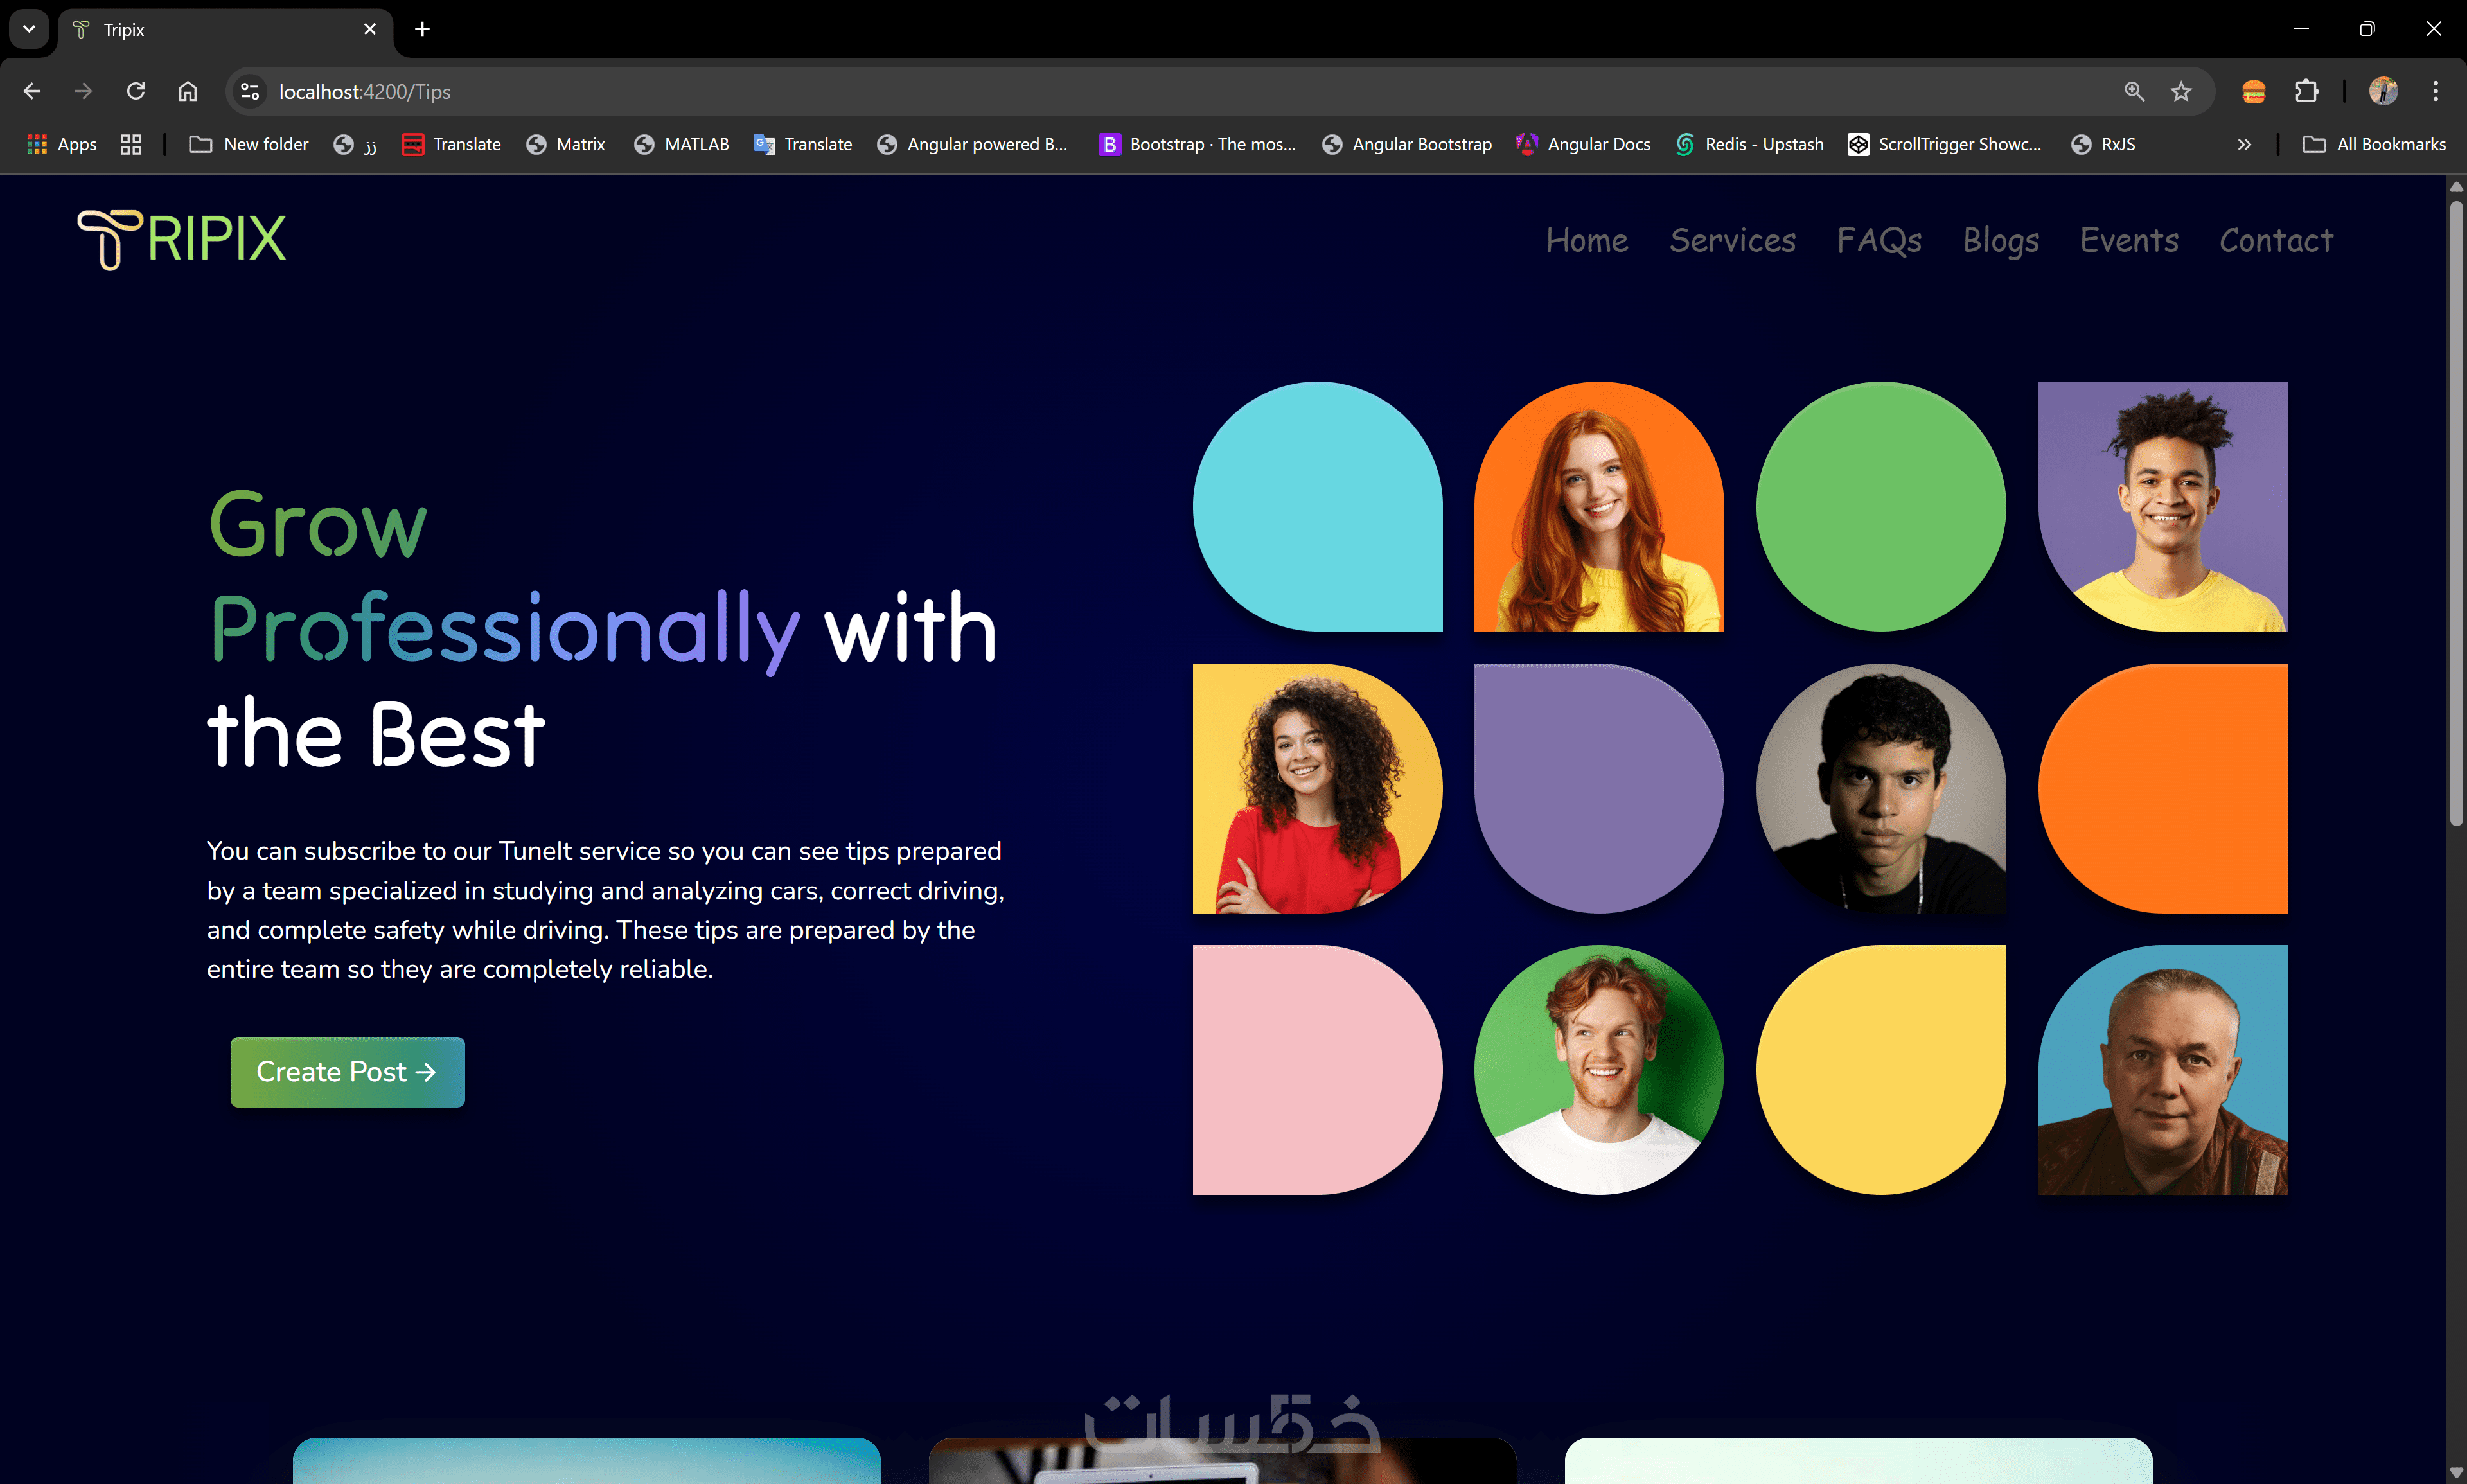Click the localhost:4200/Tips address field

[1180, 91]
